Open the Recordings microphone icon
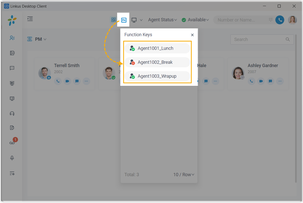 point(12,158)
